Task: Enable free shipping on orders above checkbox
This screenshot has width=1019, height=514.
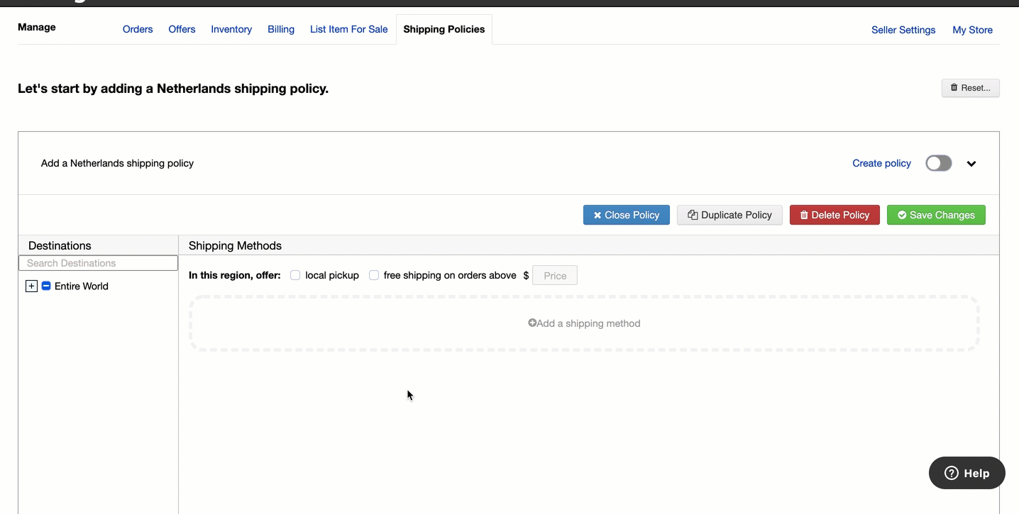Action: (374, 275)
